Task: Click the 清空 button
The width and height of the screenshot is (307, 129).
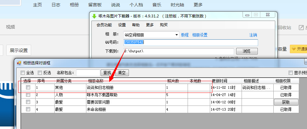Action: [122, 73]
